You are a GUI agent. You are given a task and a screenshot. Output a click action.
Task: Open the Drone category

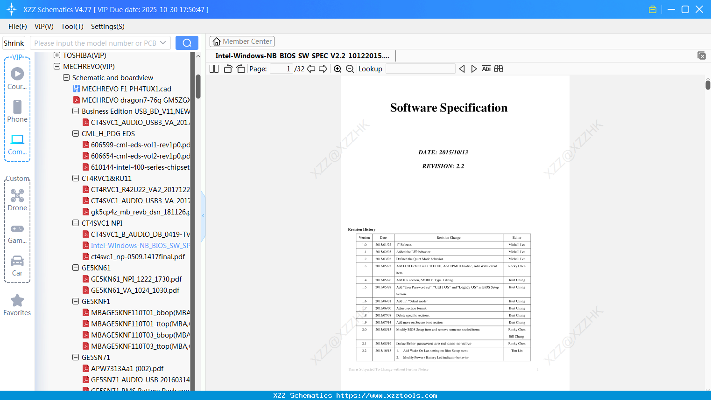click(x=17, y=200)
